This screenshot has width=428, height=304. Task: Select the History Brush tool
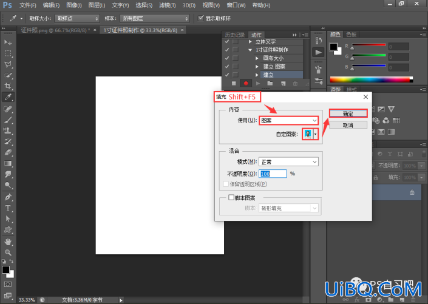(x=8, y=141)
